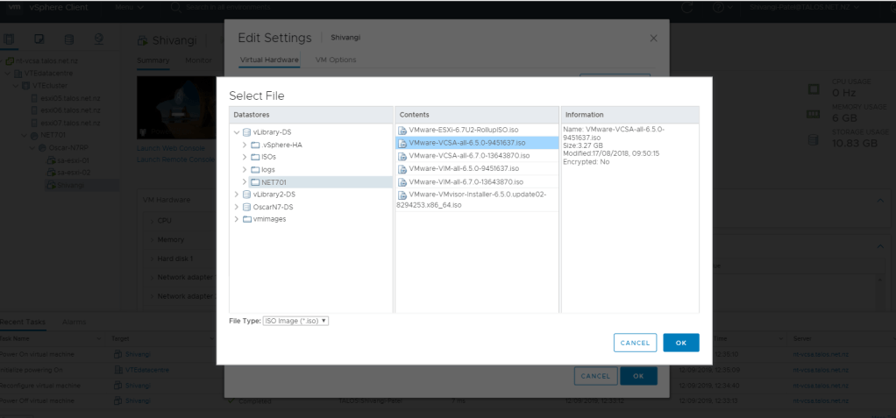The height and width of the screenshot is (418, 896).
Task: Click the VMware-ESXi-6.7U2-RollupISO file icon
Action: pos(402,130)
